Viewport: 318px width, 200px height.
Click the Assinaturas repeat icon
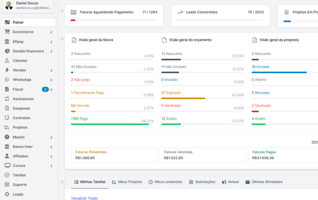[7, 99]
